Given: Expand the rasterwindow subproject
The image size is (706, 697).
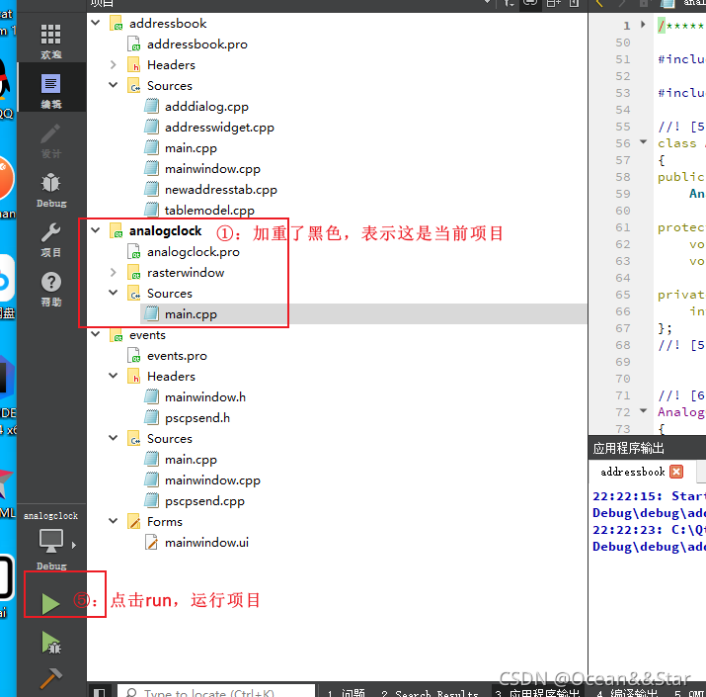Looking at the screenshot, I should click(x=113, y=272).
